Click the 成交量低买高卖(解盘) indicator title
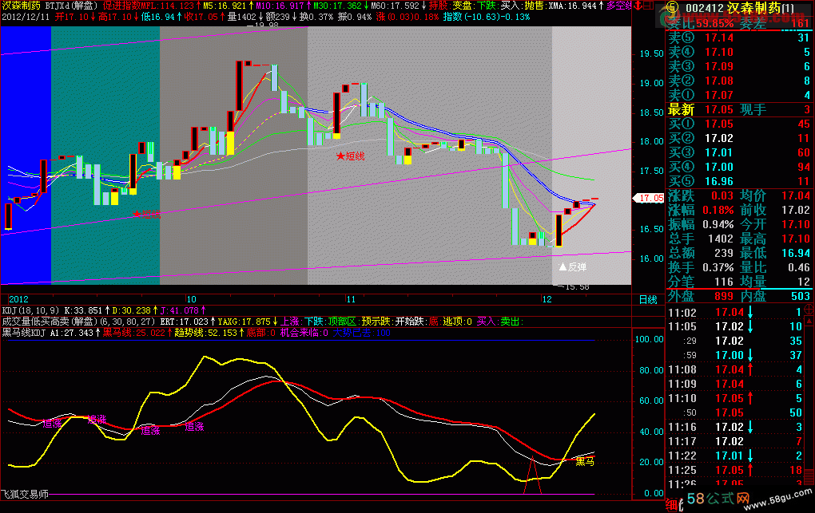Viewport: 815px width, 513px height. [50, 322]
